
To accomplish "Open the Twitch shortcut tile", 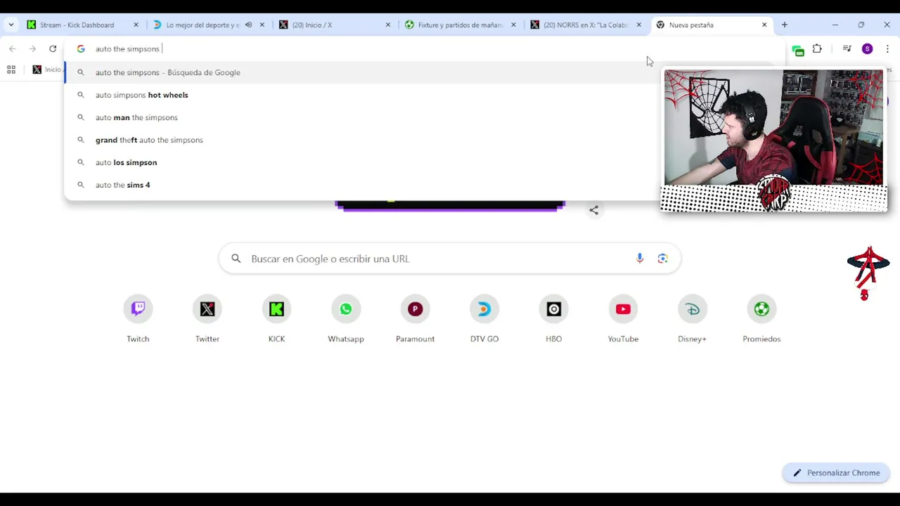I will click(138, 320).
